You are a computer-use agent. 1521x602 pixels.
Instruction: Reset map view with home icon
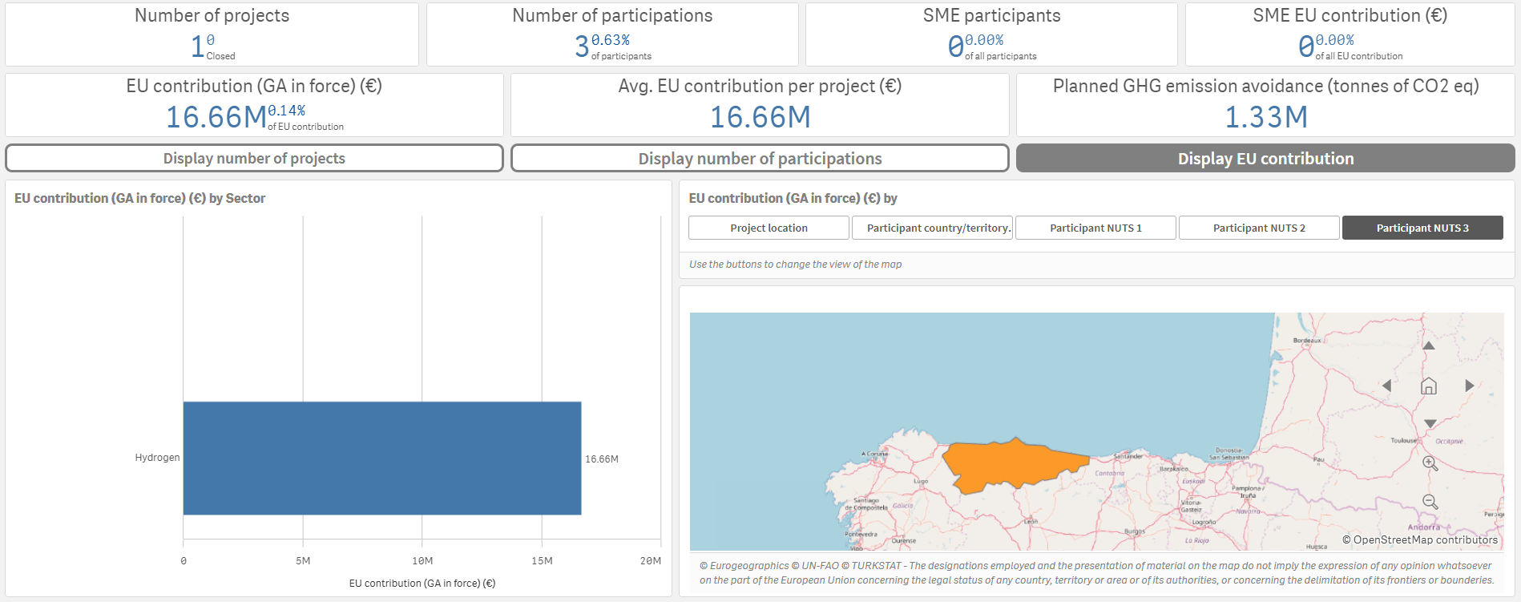1428,386
